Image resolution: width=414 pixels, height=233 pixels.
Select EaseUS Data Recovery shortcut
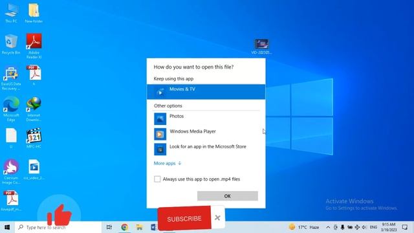click(11, 78)
